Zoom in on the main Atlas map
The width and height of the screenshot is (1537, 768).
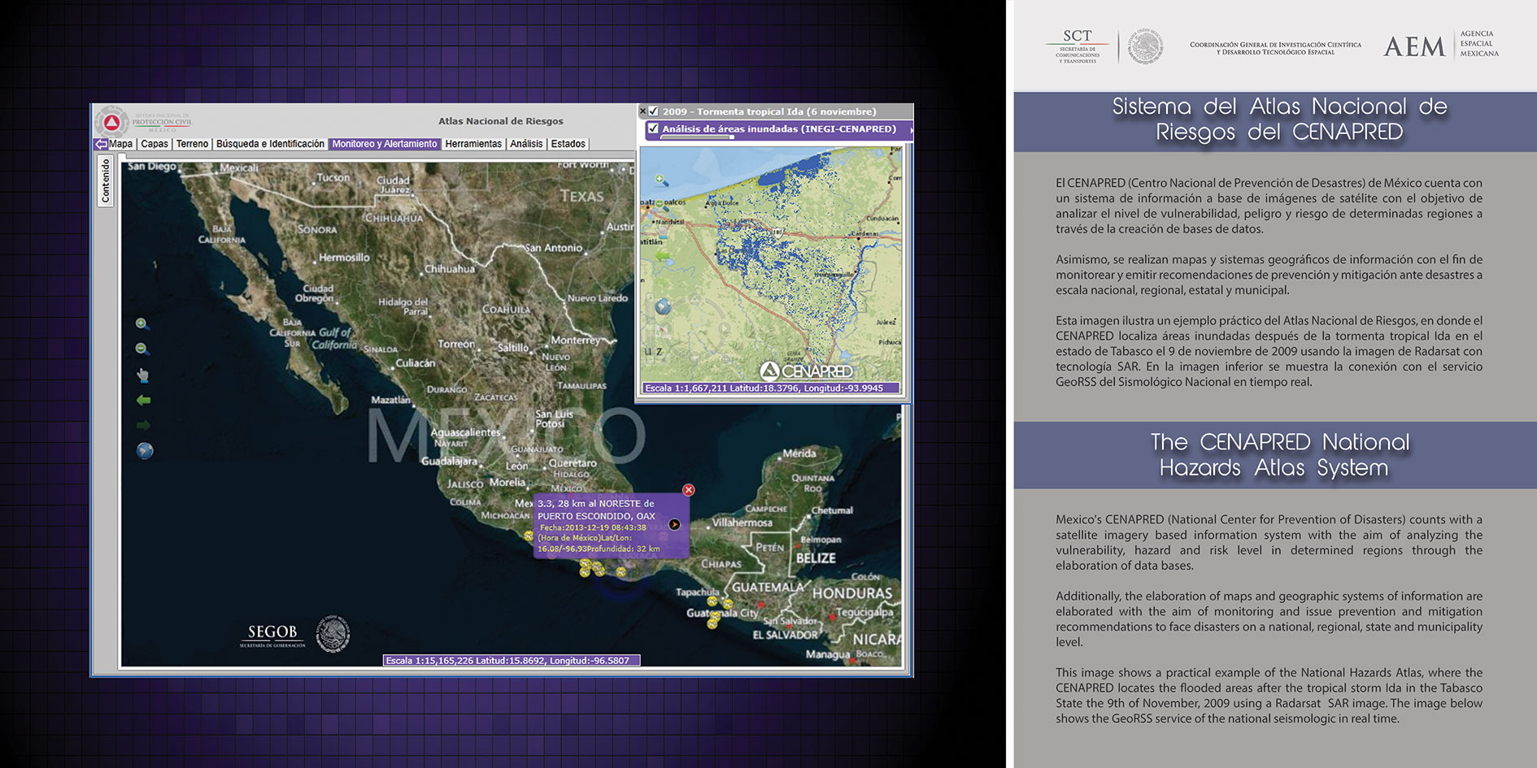coord(142,323)
